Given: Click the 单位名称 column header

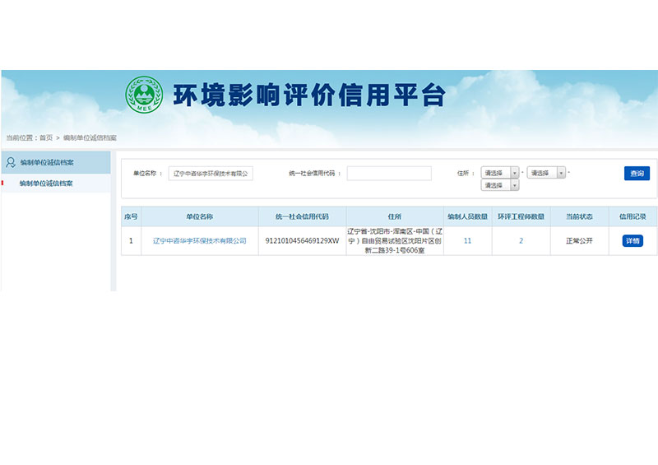Looking at the screenshot, I should (x=199, y=216).
